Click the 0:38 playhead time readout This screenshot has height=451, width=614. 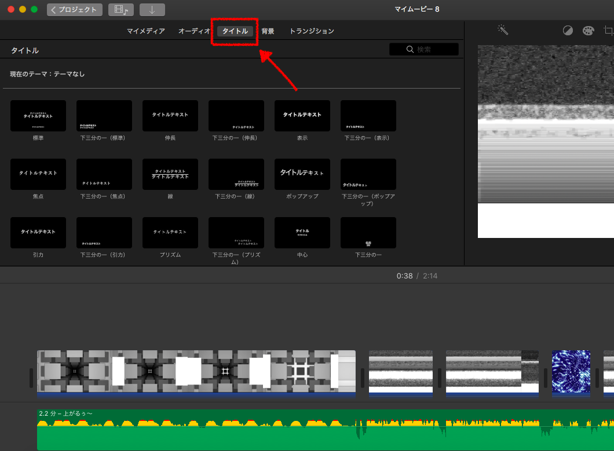point(404,276)
